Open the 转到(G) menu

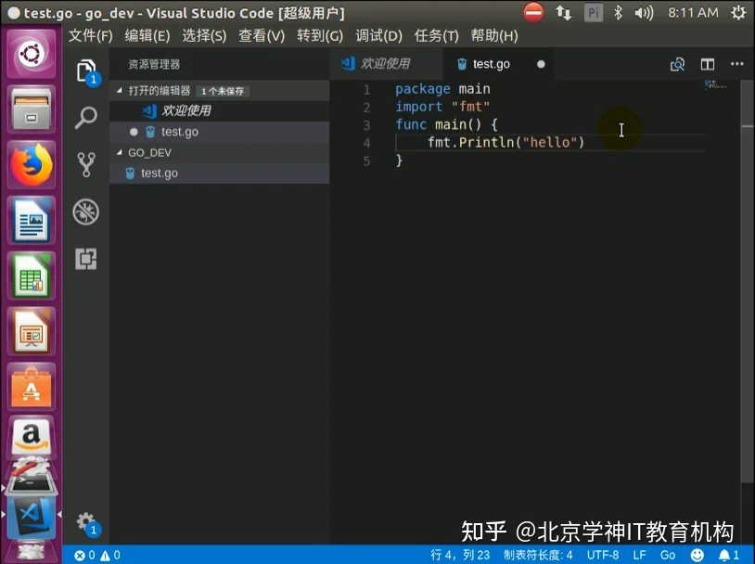[320, 35]
